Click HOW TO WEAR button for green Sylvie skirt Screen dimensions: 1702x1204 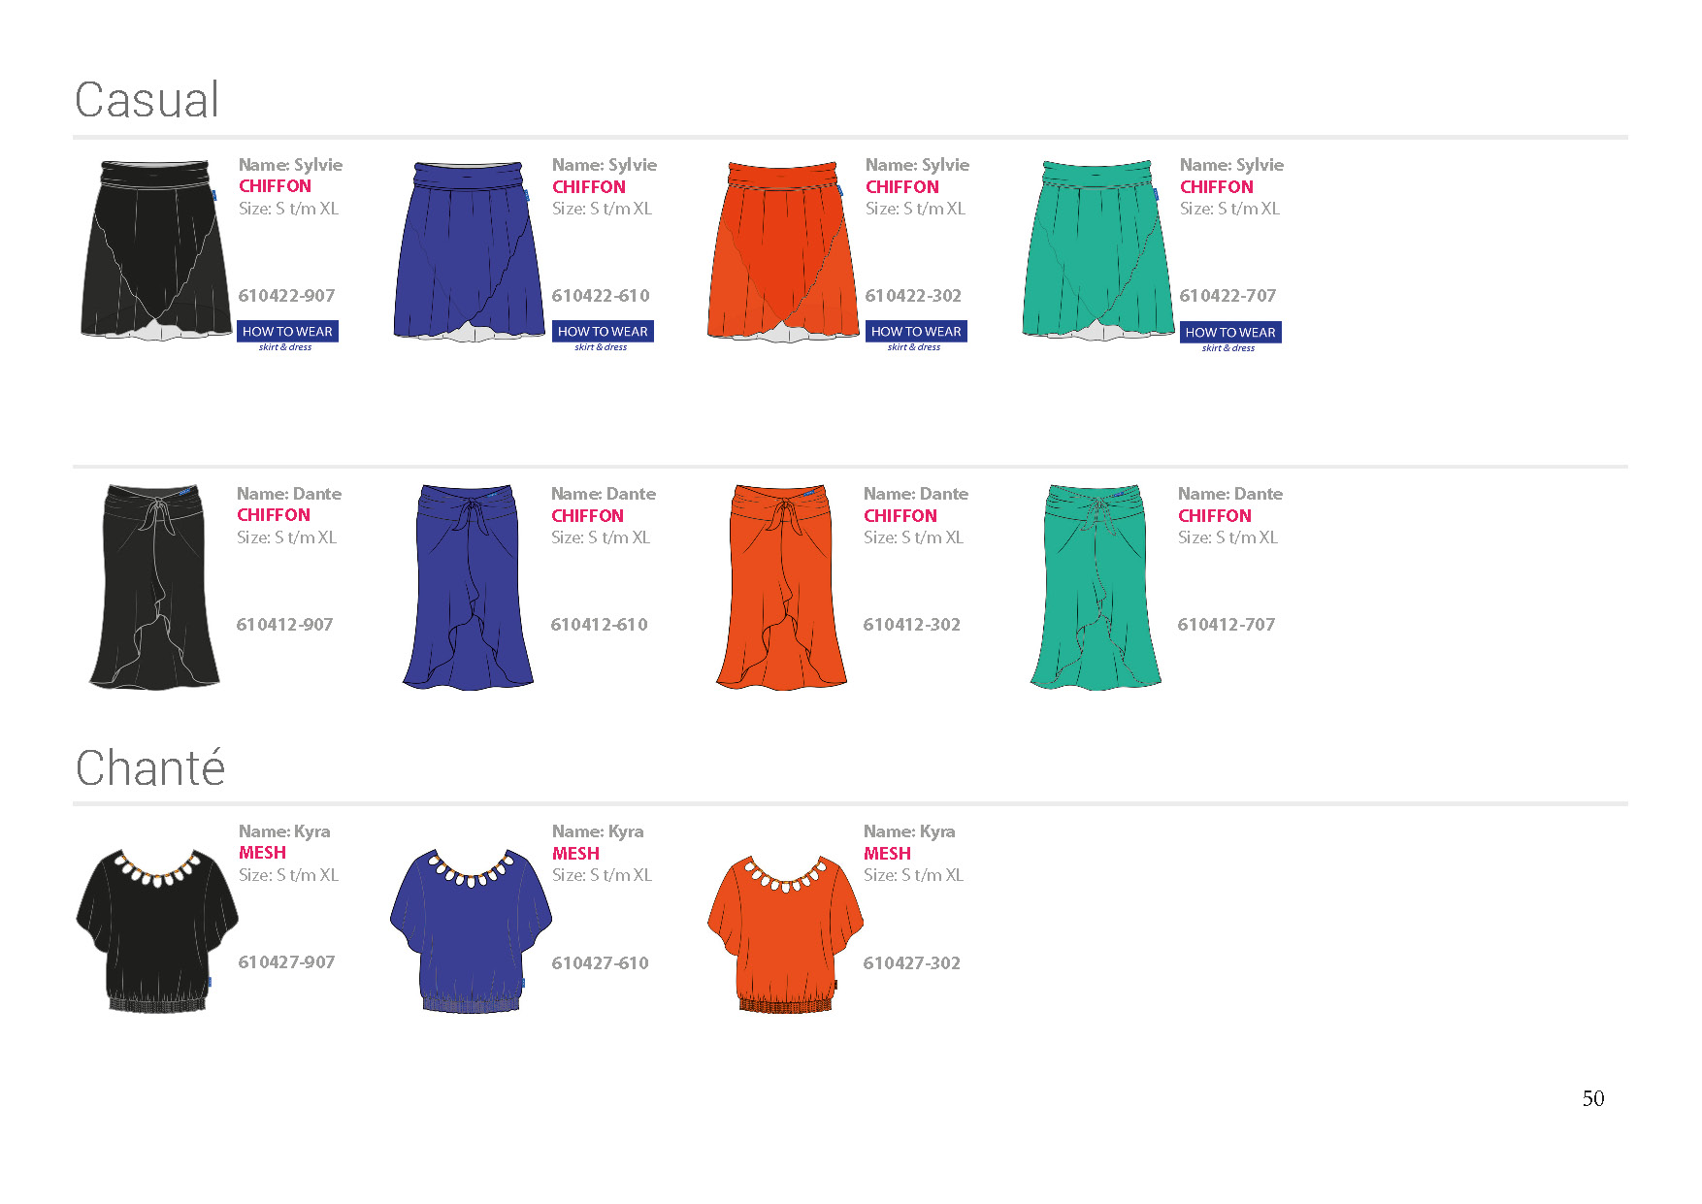click(1230, 333)
